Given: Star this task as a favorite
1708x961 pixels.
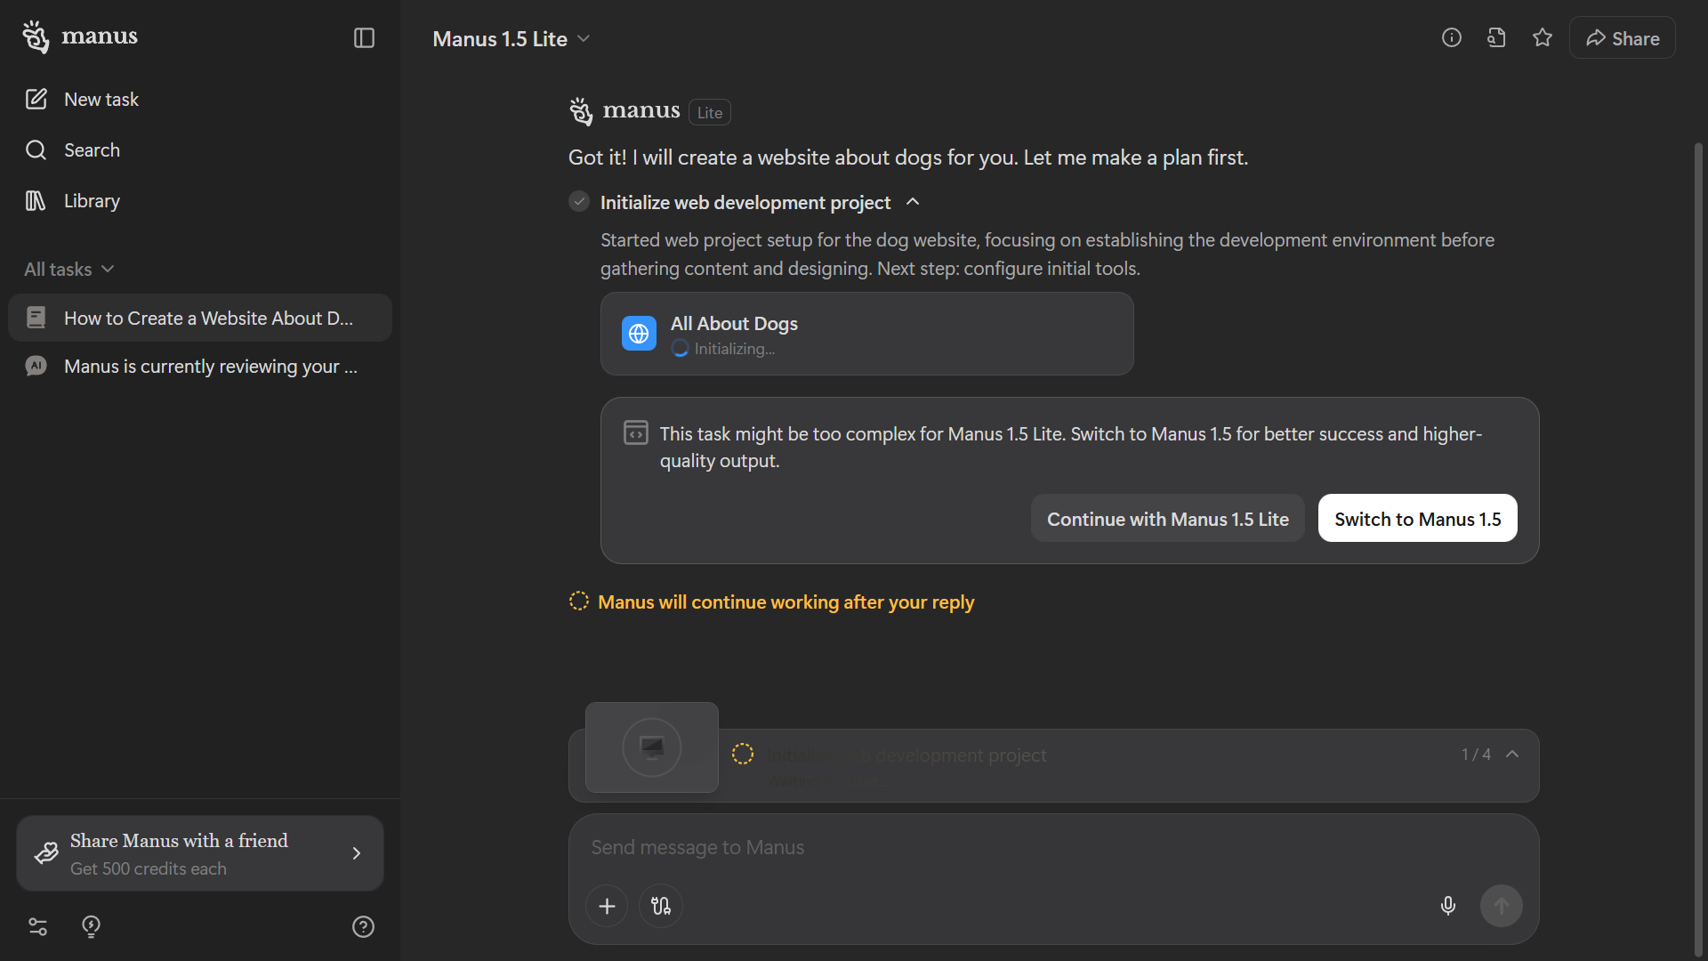Looking at the screenshot, I should [1542, 37].
